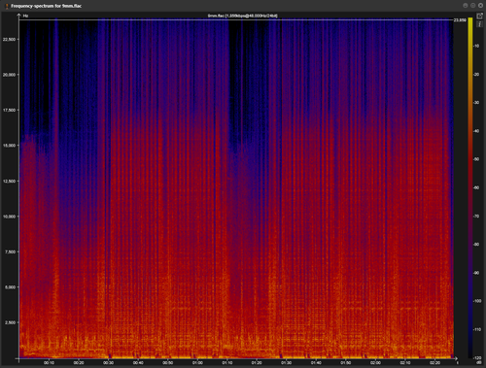Click the '01:30' time axis label
This screenshot has height=368, width=486.
pos(287,363)
